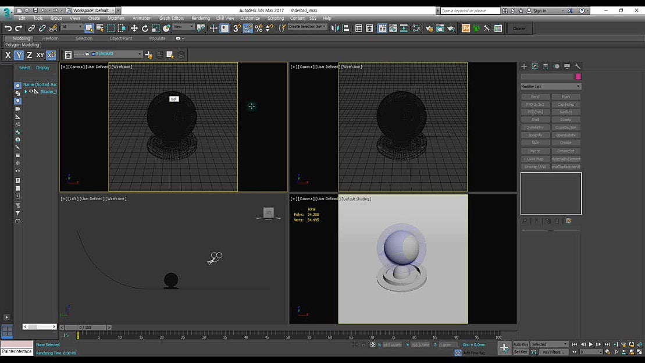Apply the Bend modifier button

coord(535,96)
